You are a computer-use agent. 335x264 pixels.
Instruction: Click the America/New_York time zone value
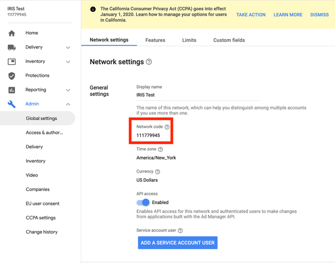click(x=156, y=158)
